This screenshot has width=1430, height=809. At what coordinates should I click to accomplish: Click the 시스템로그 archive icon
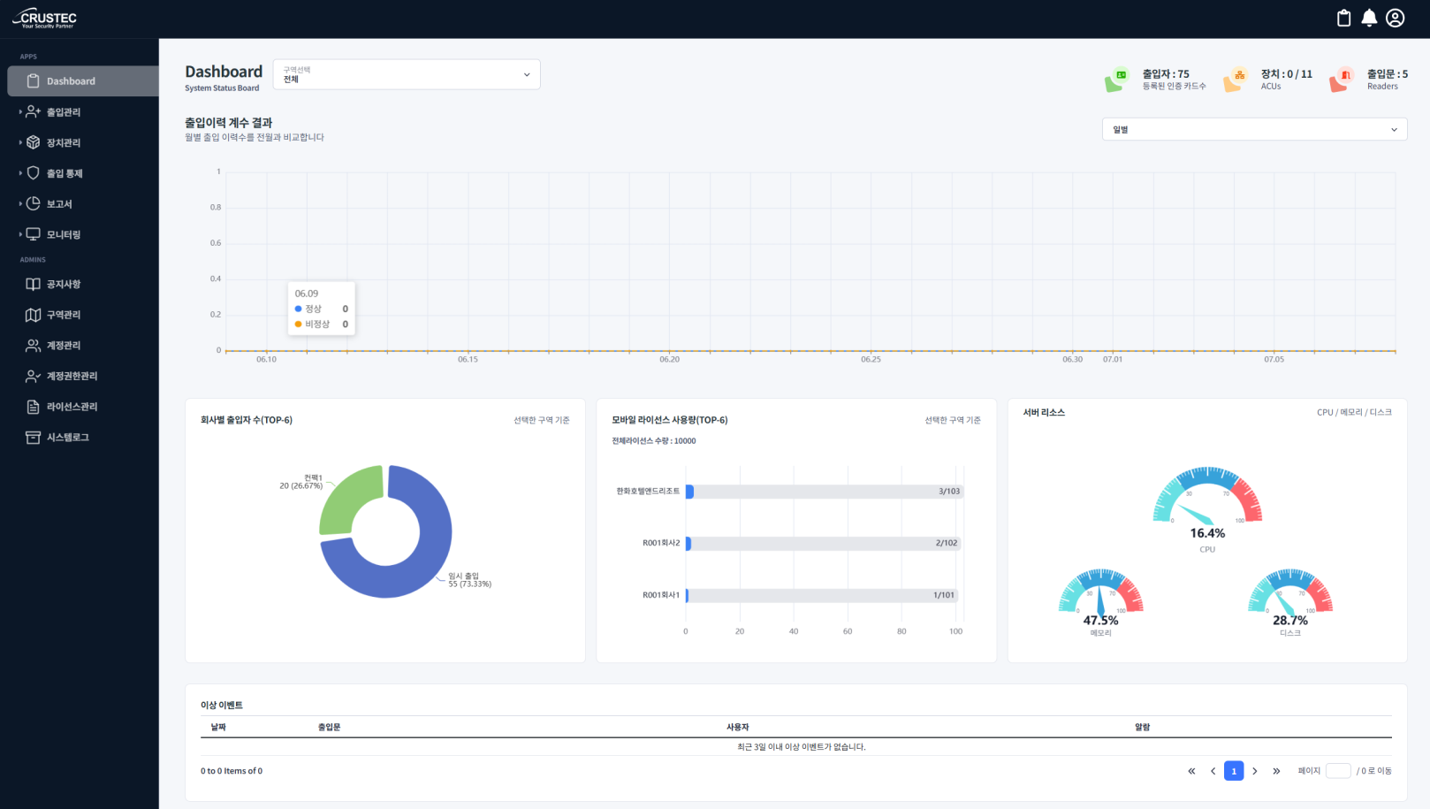pyautogui.click(x=33, y=438)
